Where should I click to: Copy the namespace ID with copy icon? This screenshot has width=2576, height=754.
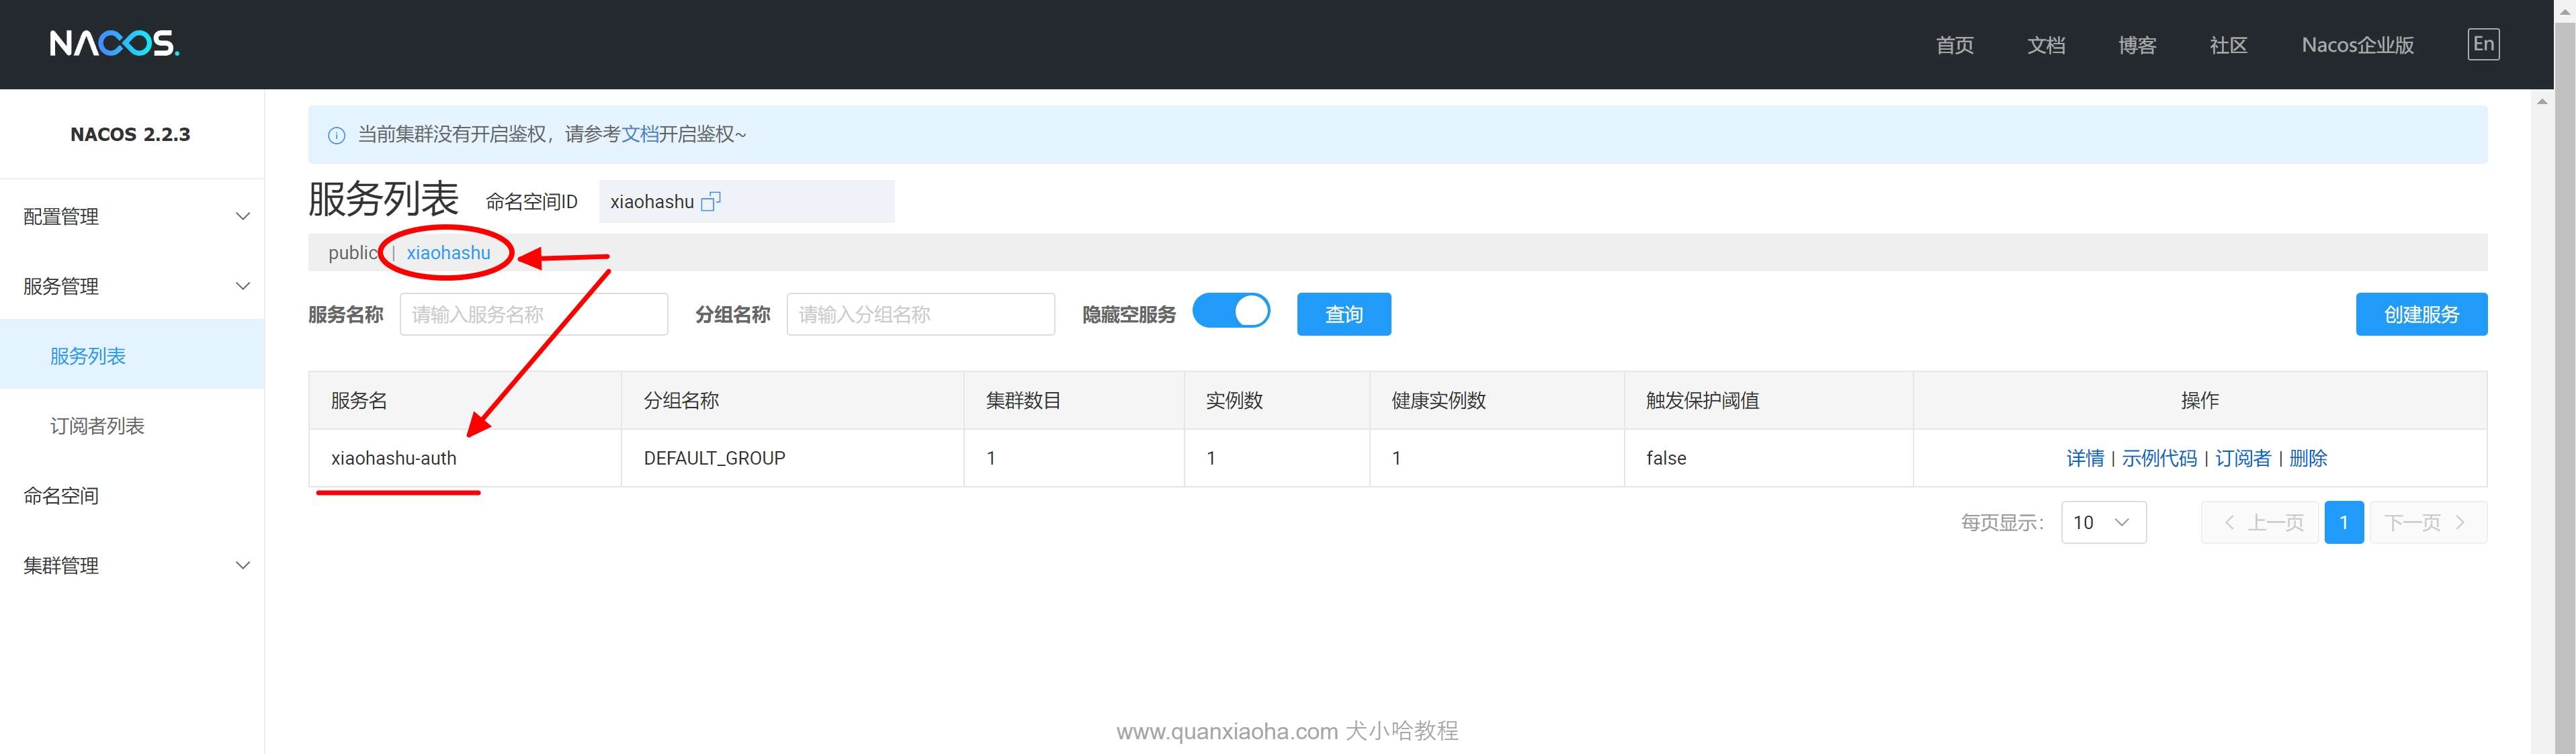[x=710, y=201]
